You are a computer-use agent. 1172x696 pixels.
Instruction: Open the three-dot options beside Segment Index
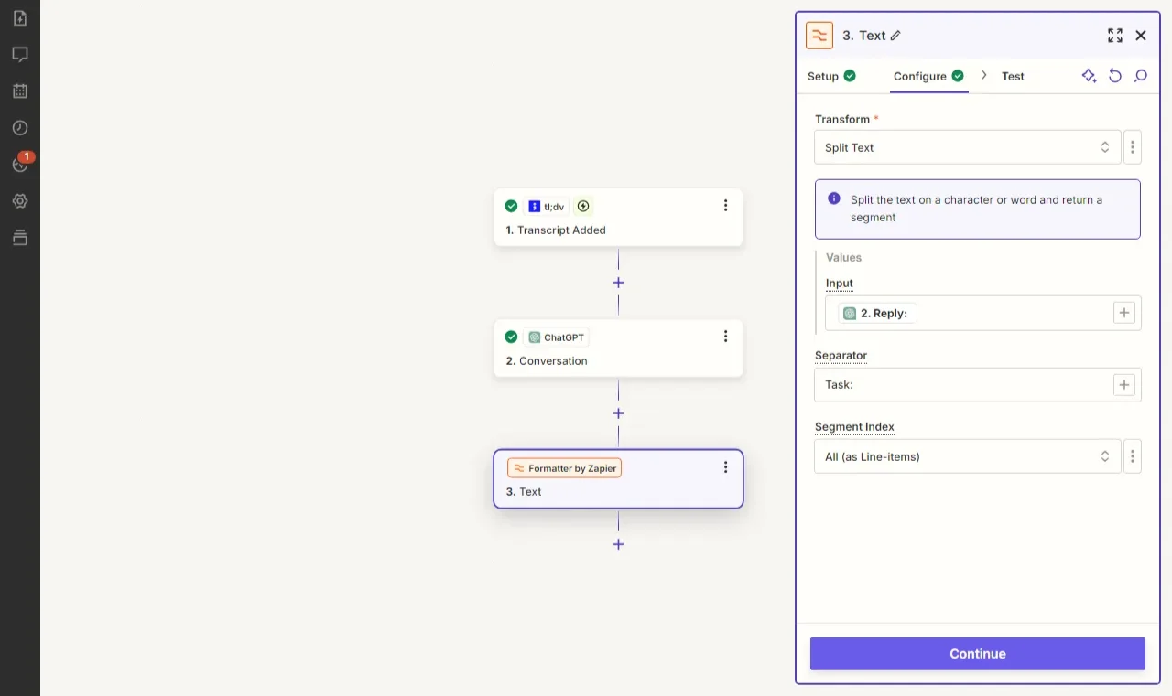(x=1133, y=456)
